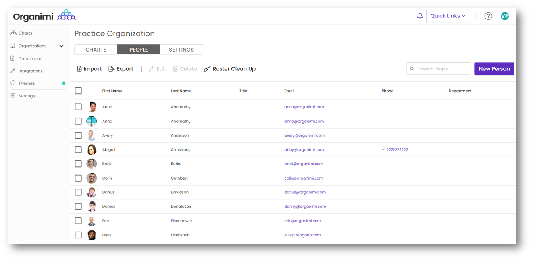
Task: Click the New Person button
Action: point(494,69)
